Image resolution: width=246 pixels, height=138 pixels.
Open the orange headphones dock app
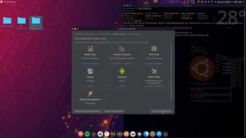126,134
